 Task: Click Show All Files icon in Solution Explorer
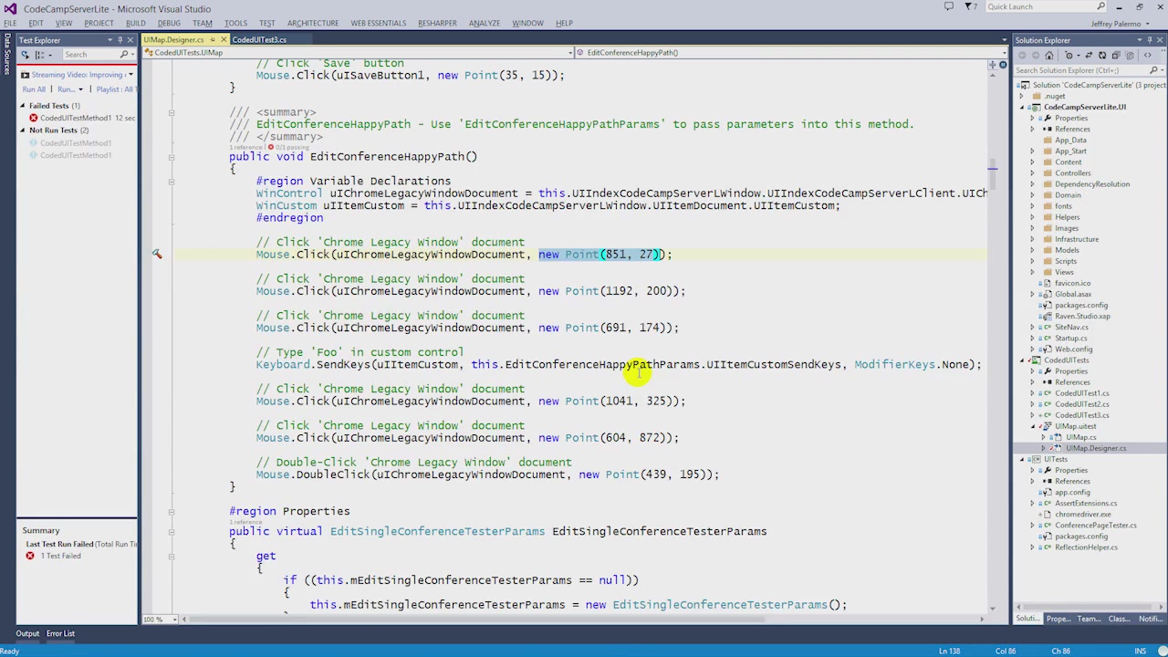1130,56
